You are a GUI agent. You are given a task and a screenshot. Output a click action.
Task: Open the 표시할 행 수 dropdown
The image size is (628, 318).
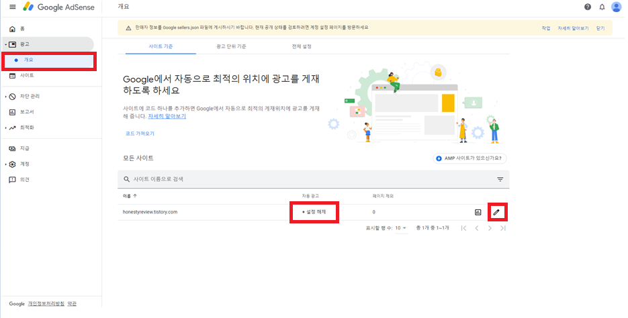pyautogui.click(x=401, y=228)
